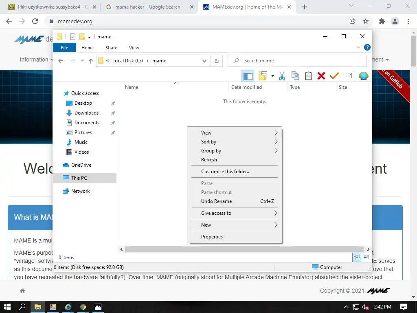Viewport: 417px width, 313px height.
Task: Select This PC in the navigation pane
Action: [85, 178]
